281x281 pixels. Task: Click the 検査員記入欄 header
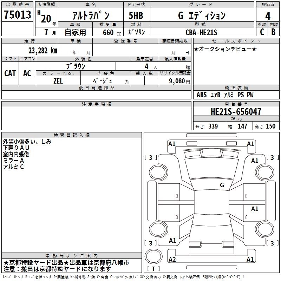click(x=72, y=135)
